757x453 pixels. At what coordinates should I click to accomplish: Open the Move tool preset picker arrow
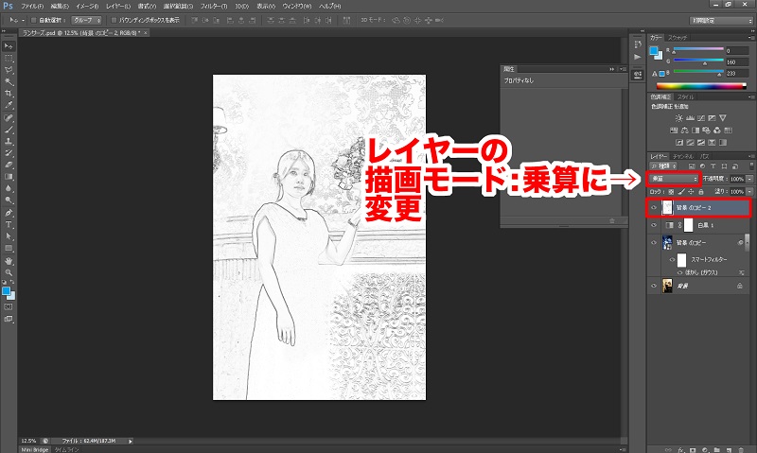[x=23, y=20]
